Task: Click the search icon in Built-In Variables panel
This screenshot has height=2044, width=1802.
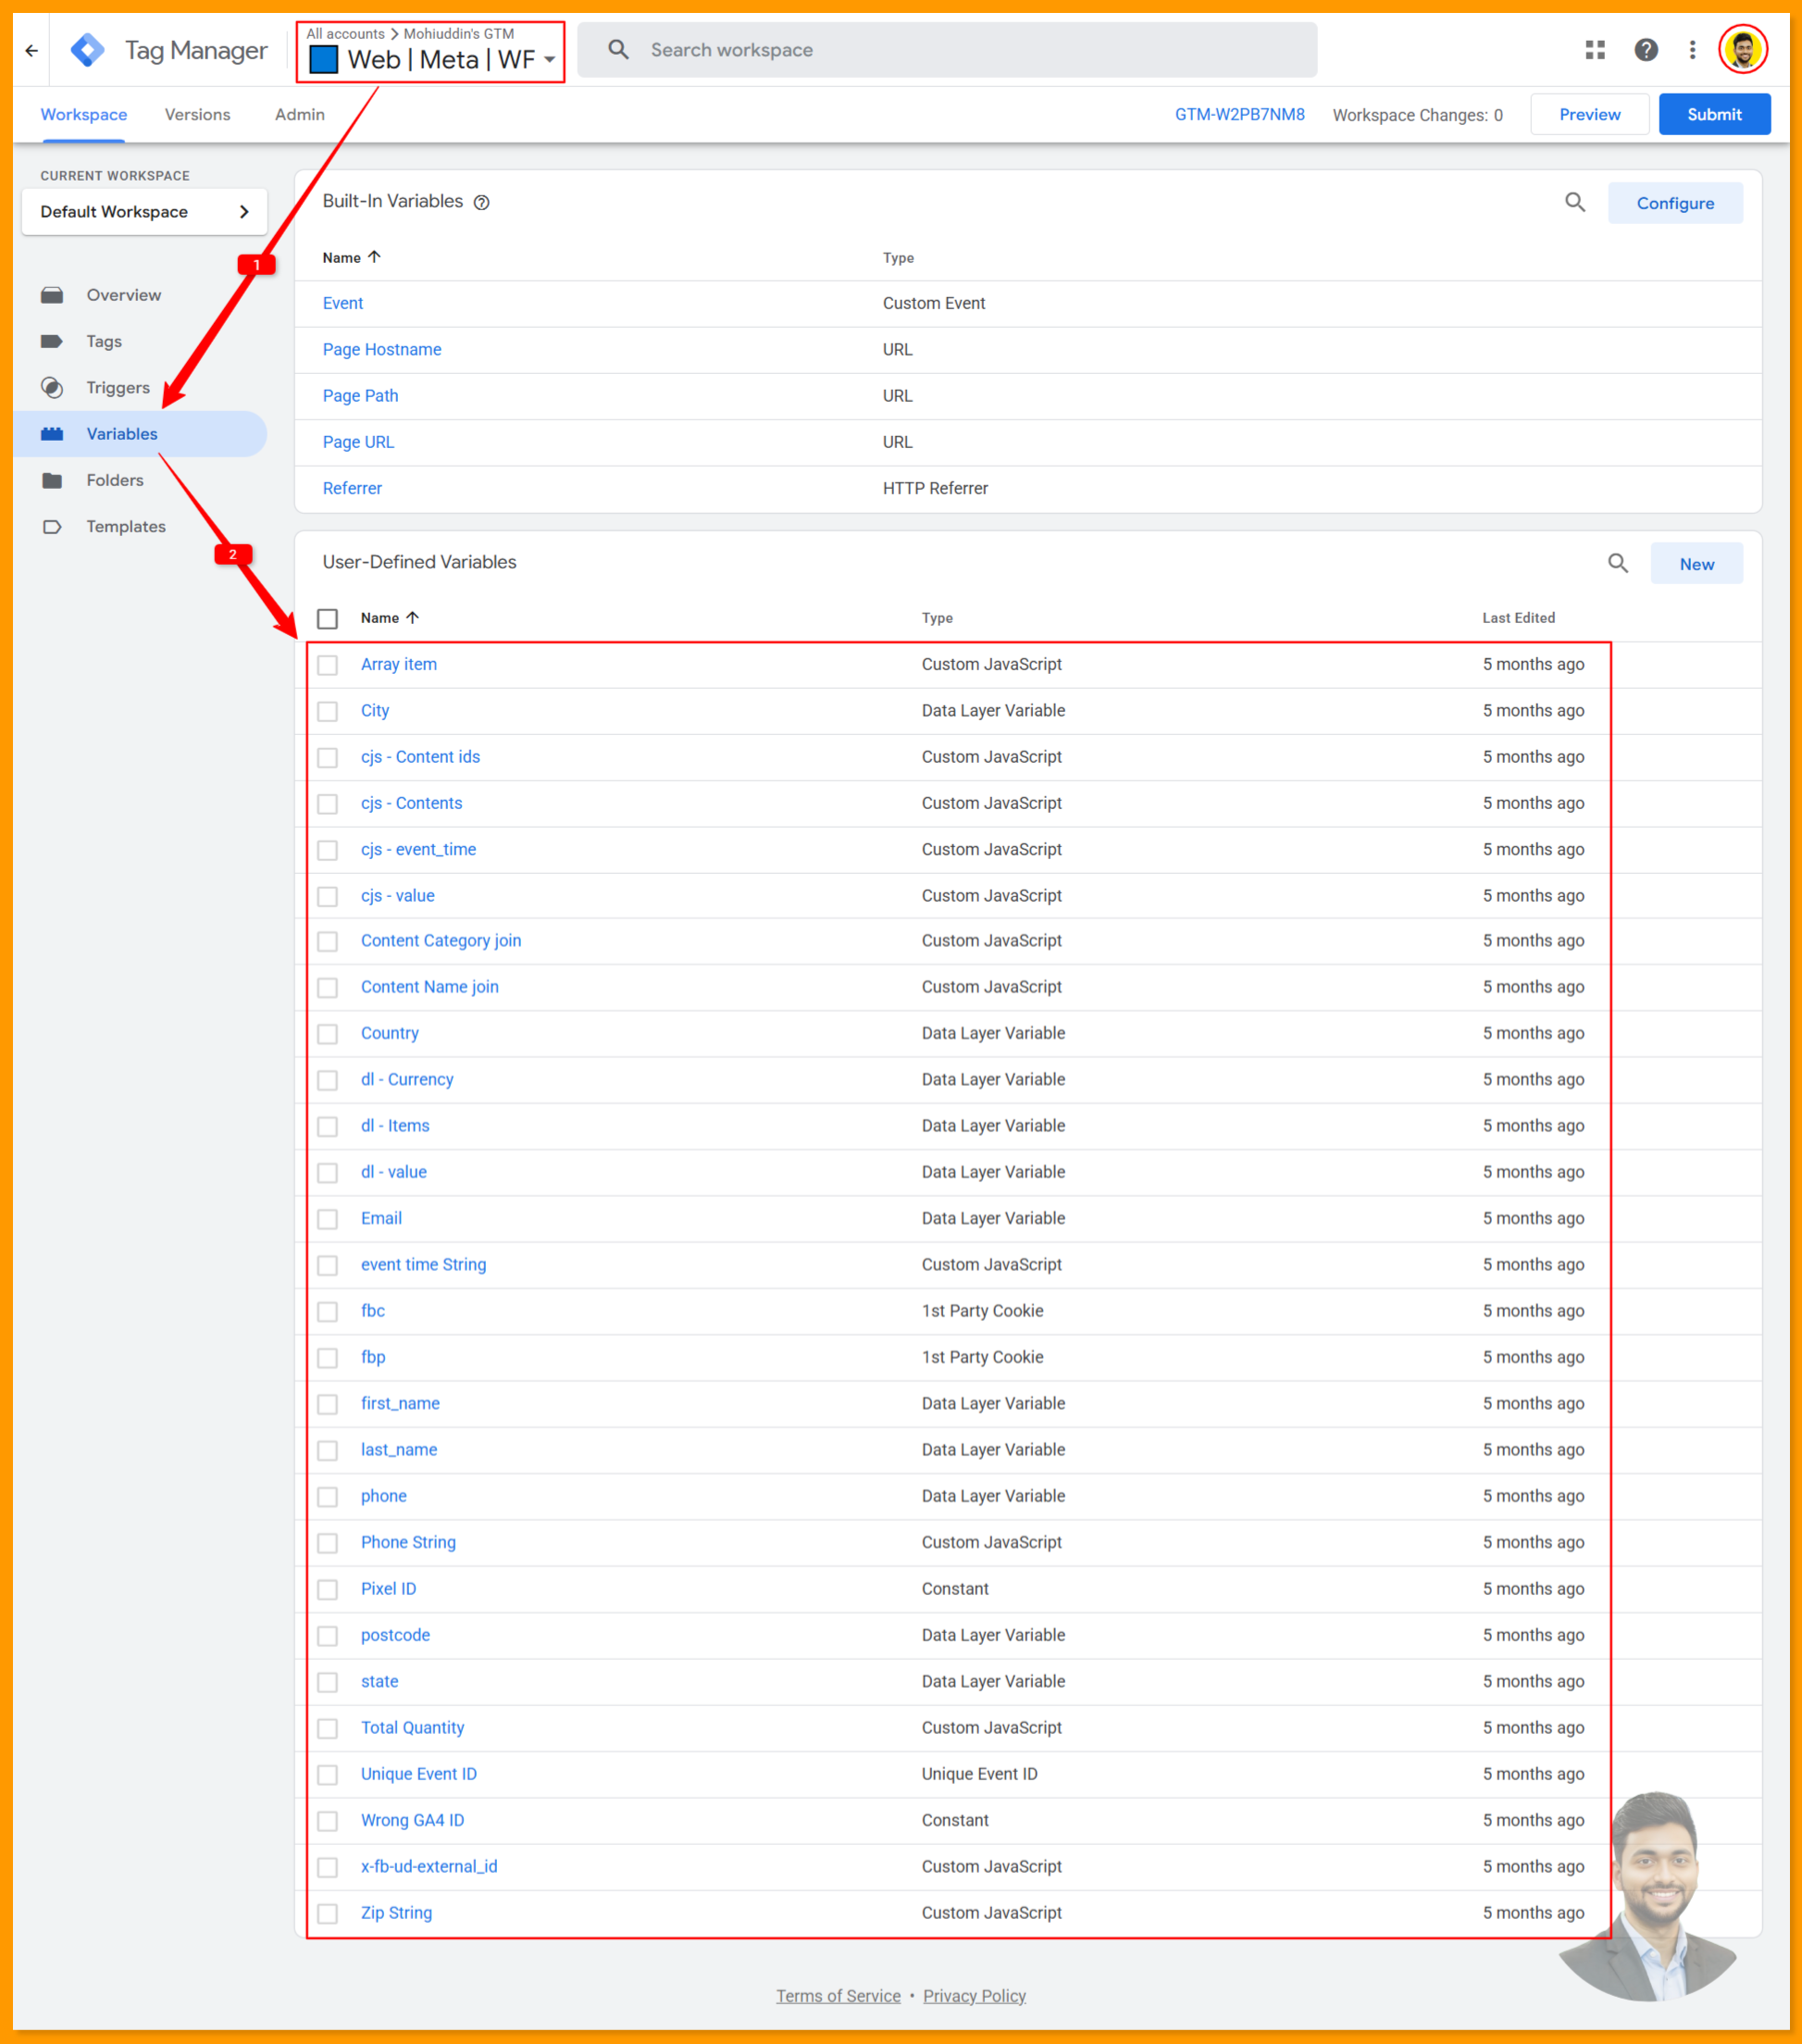Action: (x=1575, y=202)
